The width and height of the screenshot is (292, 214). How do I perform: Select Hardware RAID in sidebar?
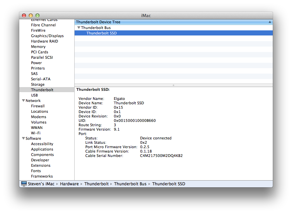[x=44, y=41]
